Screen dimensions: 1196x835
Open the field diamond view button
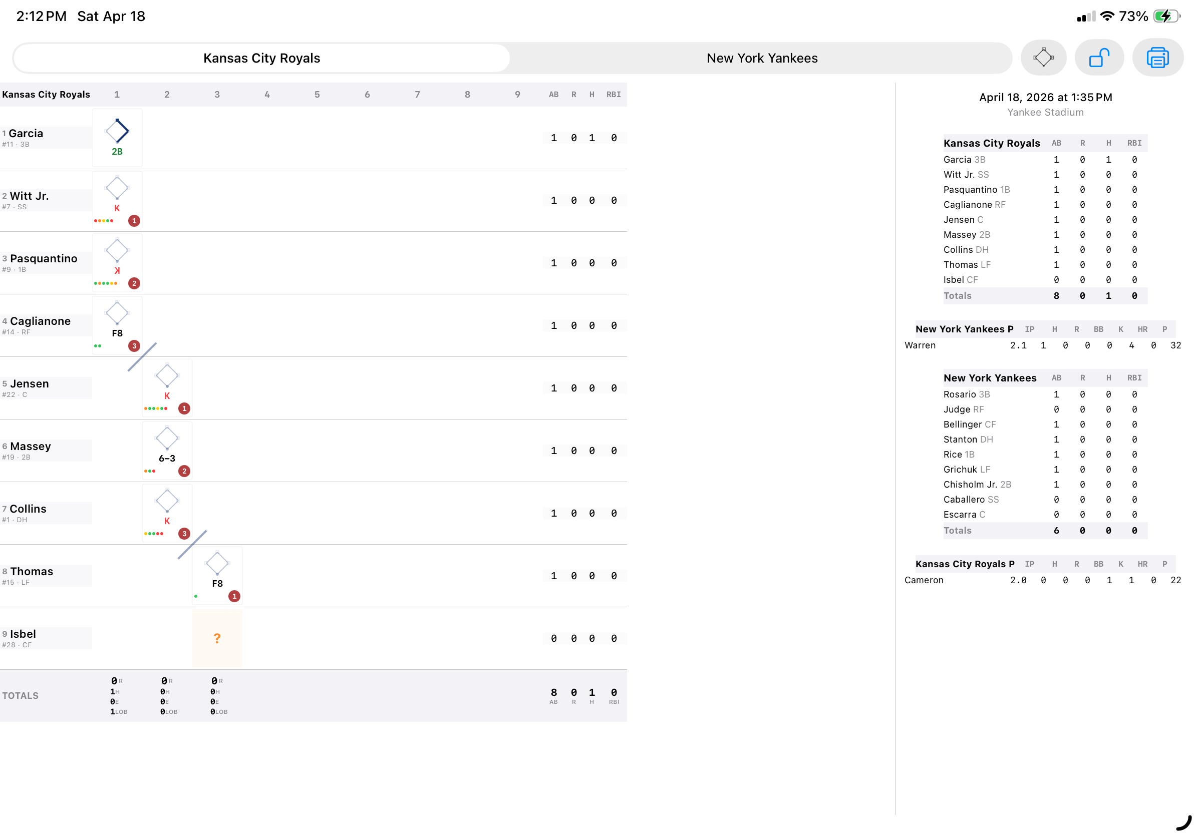(1043, 58)
